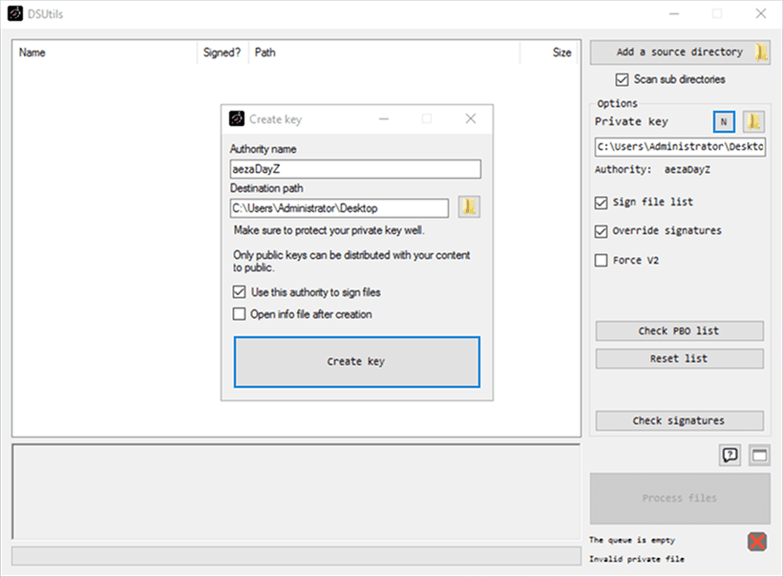The image size is (783, 577).
Task: Disable Scan sub directories
Action: (624, 79)
